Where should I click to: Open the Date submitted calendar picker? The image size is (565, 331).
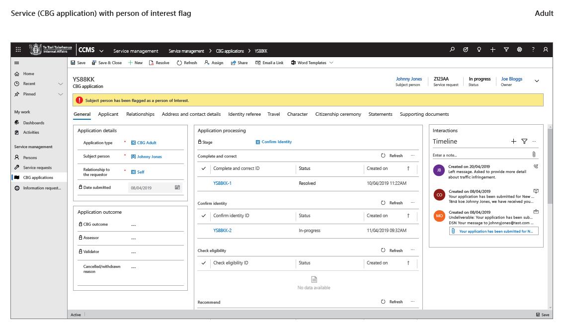tap(177, 188)
